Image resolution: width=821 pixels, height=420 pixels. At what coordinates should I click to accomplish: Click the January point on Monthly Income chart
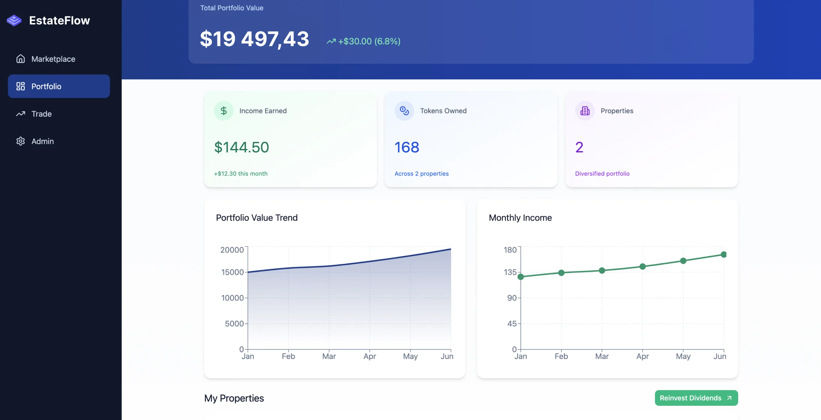pyautogui.click(x=521, y=277)
